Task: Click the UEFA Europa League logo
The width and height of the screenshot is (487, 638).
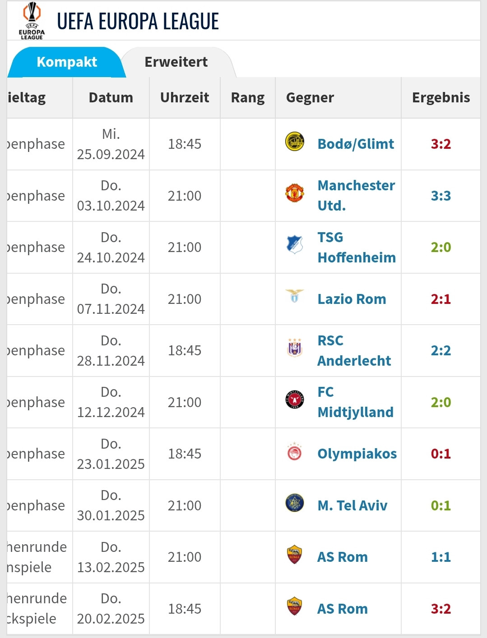Action: click(x=32, y=21)
